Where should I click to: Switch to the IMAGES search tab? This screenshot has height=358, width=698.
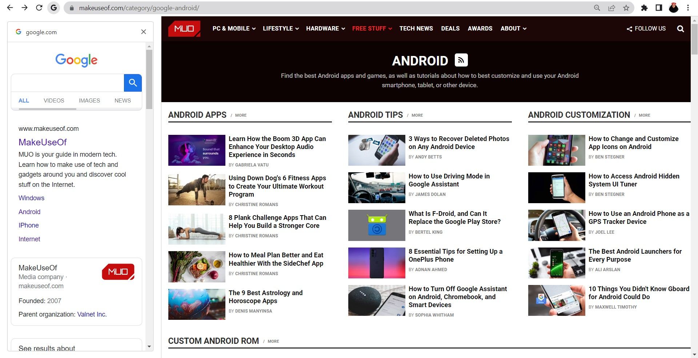(x=89, y=101)
